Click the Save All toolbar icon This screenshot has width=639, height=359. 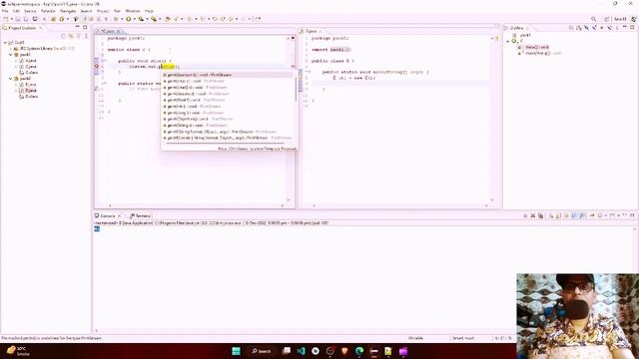[x=26, y=19]
